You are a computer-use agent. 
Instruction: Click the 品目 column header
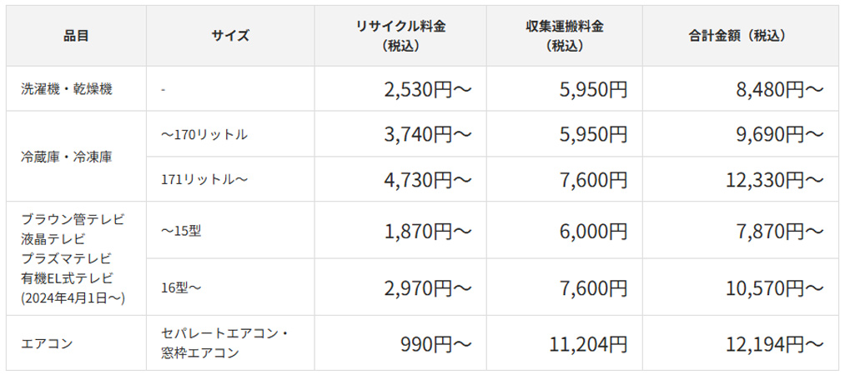click(76, 36)
